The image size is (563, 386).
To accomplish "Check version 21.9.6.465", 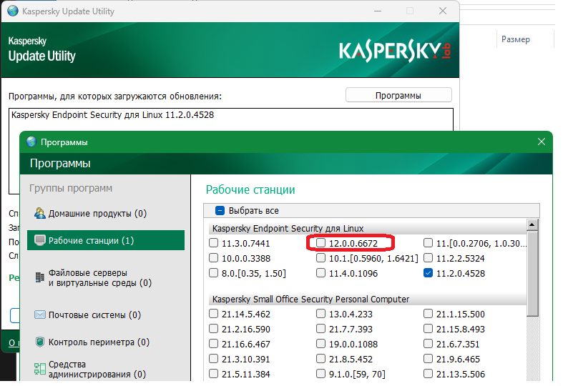I will pyautogui.click(x=428, y=359).
